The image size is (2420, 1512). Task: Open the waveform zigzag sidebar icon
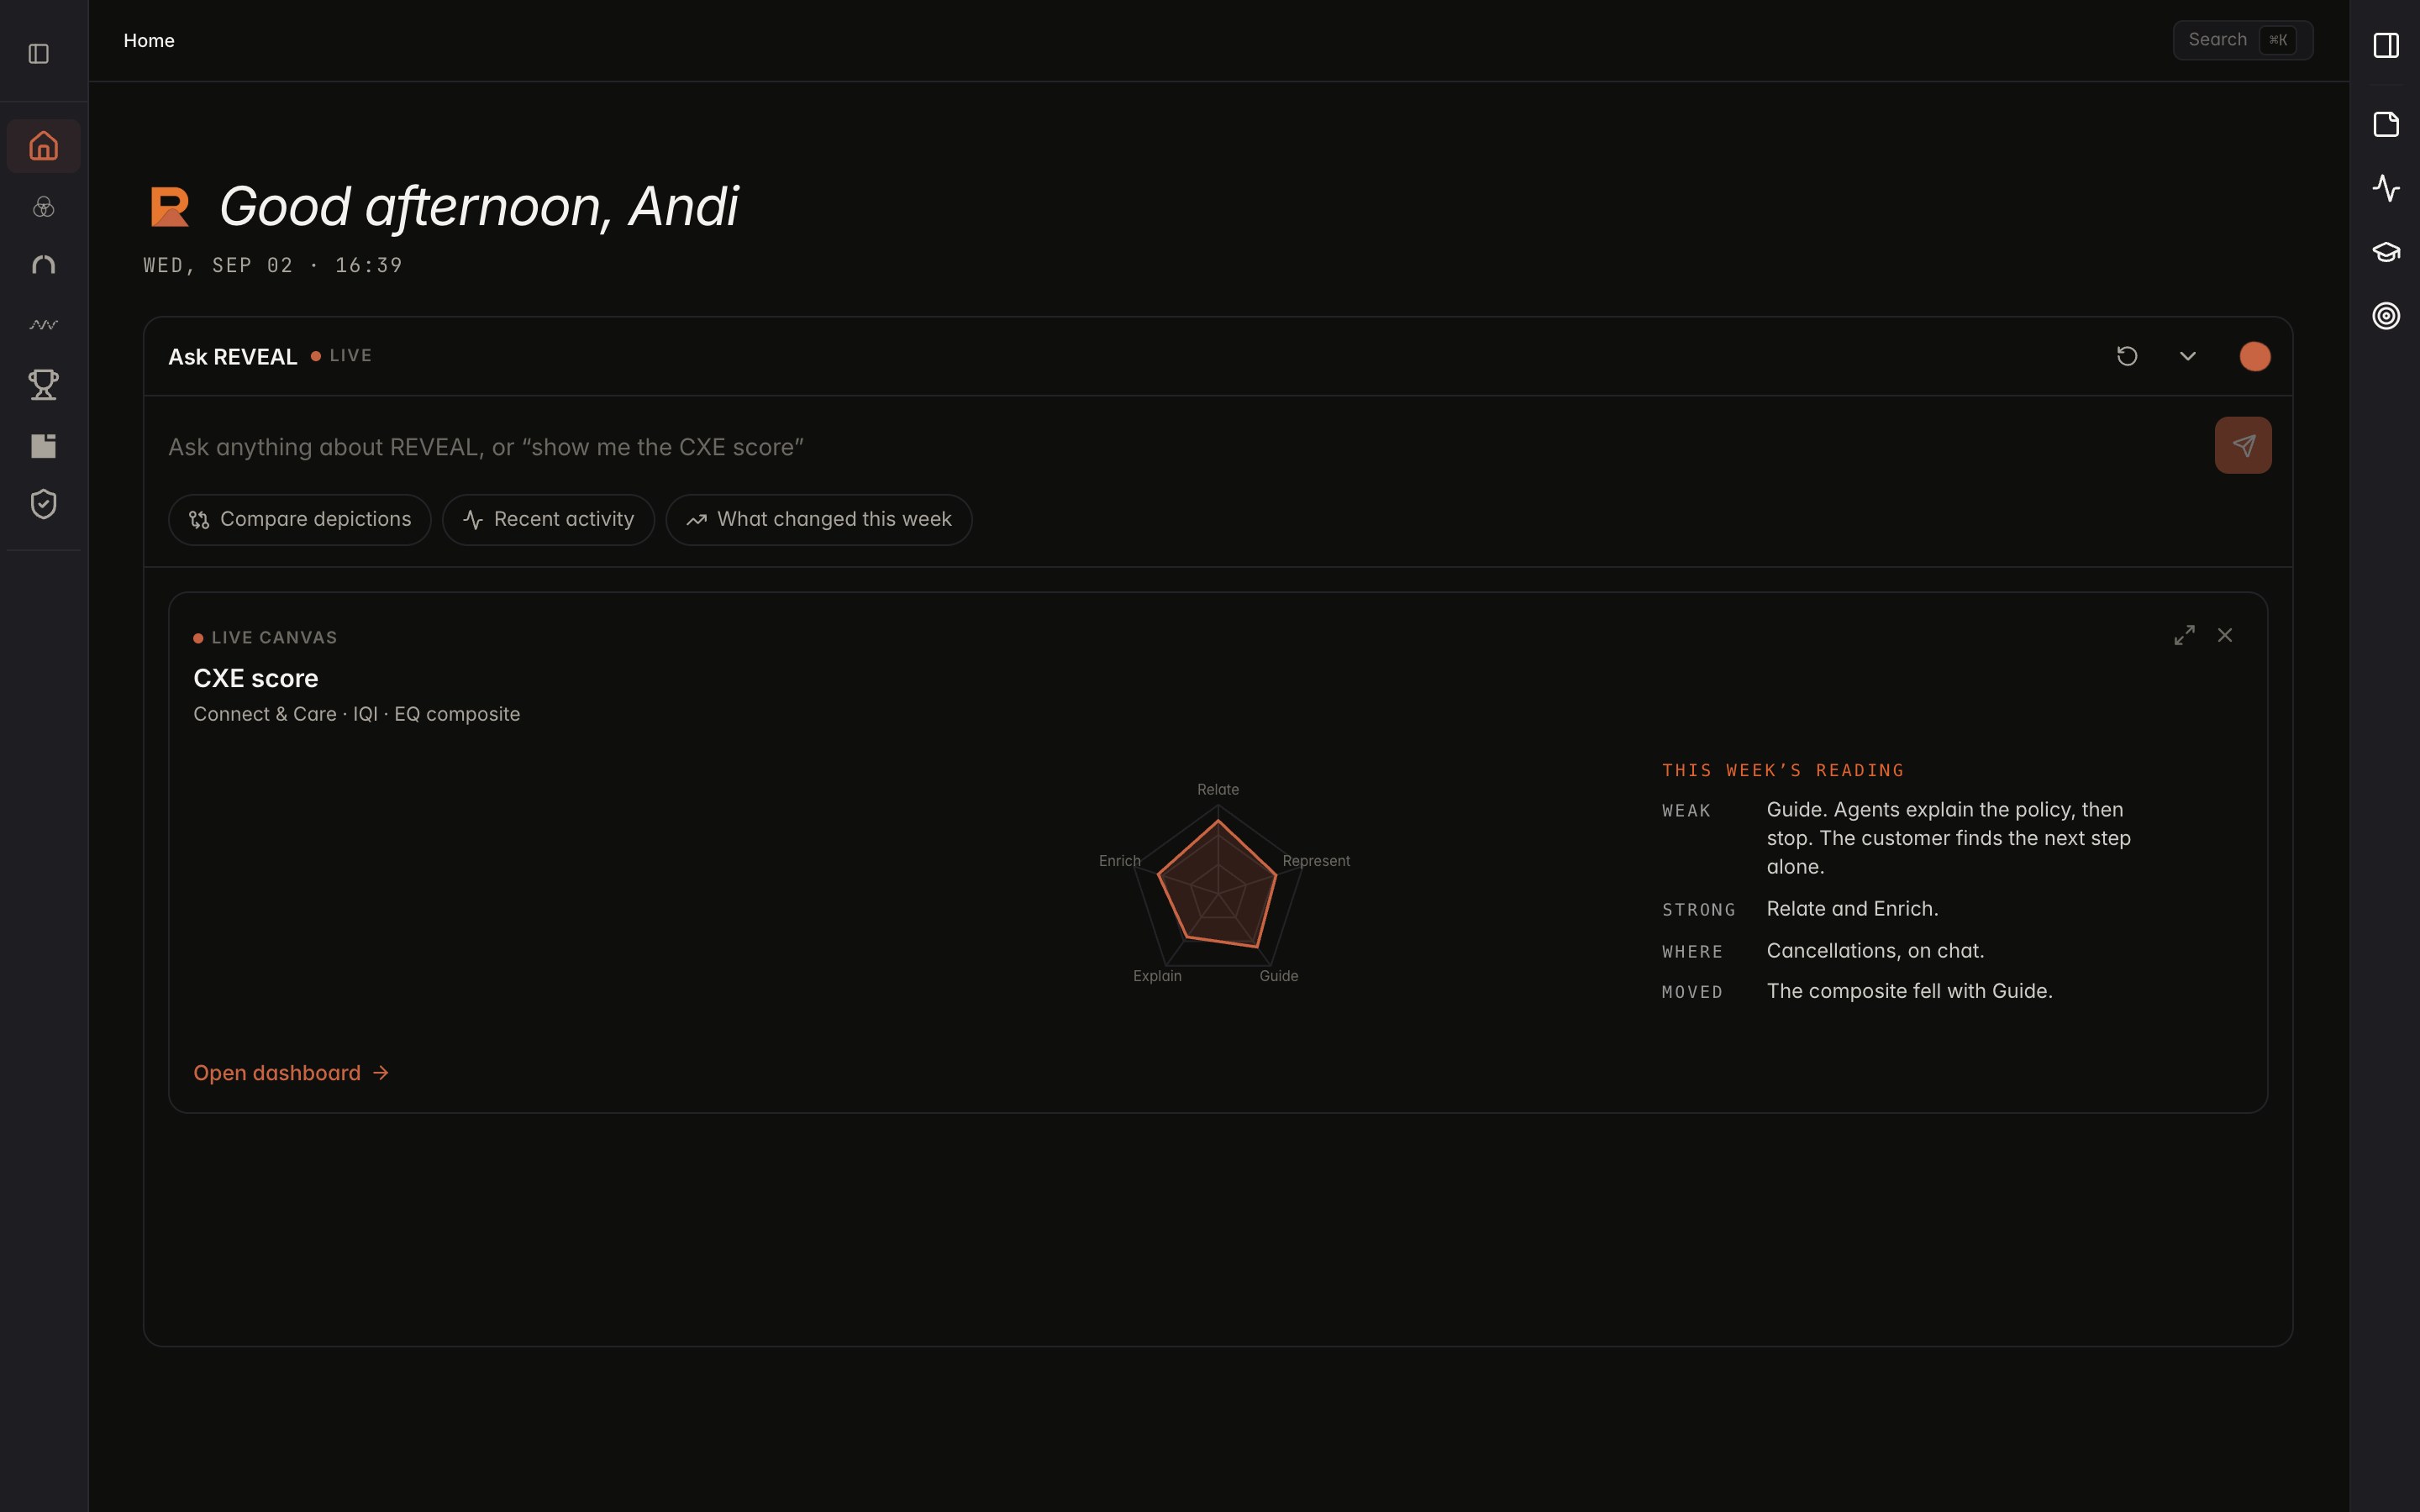click(x=43, y=325)
